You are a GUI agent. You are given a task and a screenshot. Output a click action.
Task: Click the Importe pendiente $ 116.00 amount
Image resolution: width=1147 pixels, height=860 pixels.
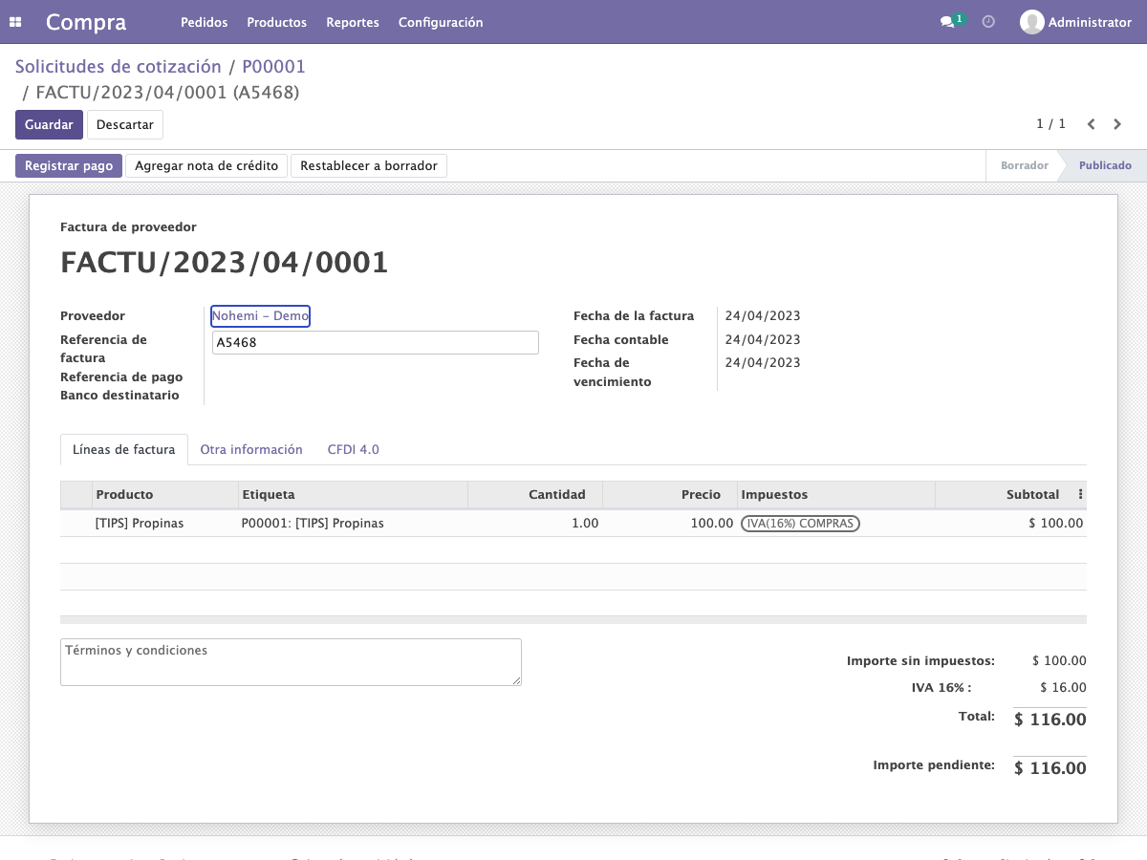pos(1050,768)
